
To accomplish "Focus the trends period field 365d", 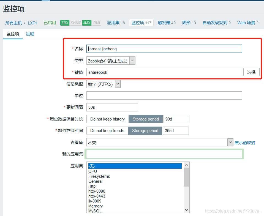I will (x=176, y=131).
